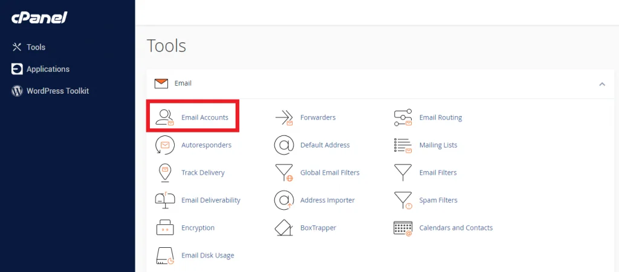Click the Applications icon in sidebar
Image resolution: width=619 pixels, height=272 pixels.
pyautogui.click(x=17, y=69)
